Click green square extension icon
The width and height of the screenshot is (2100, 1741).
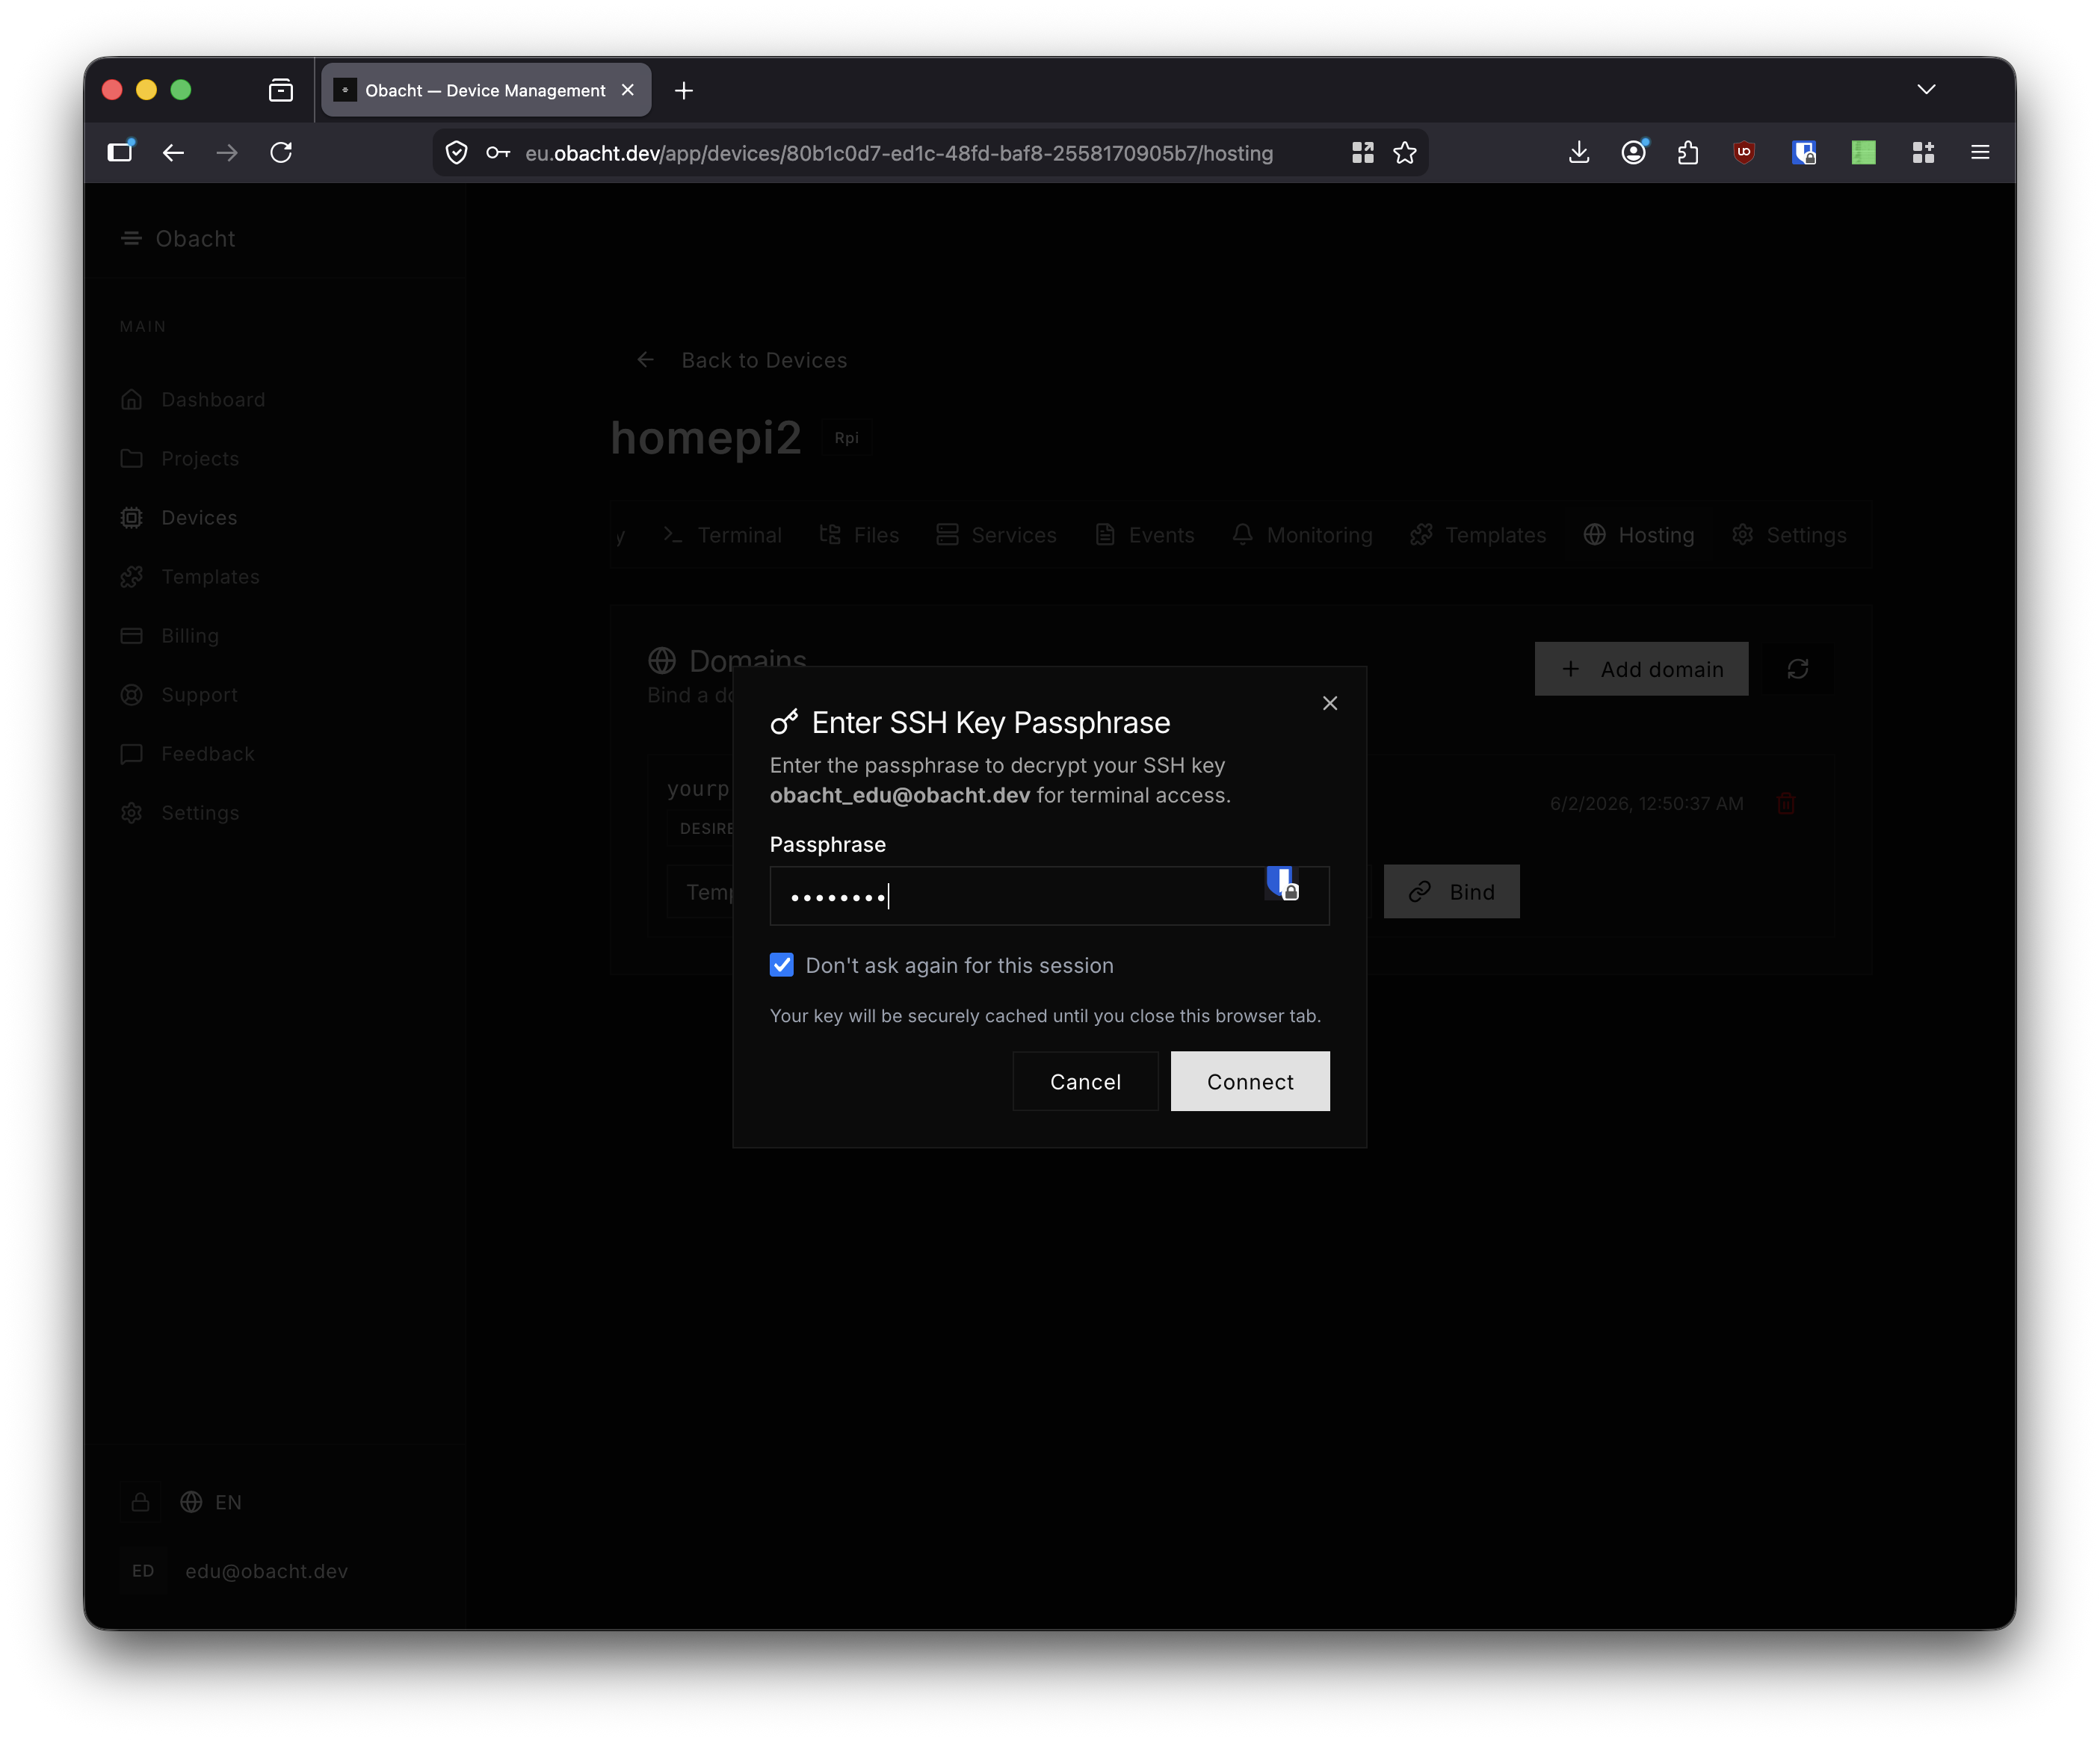[1863, 152]
